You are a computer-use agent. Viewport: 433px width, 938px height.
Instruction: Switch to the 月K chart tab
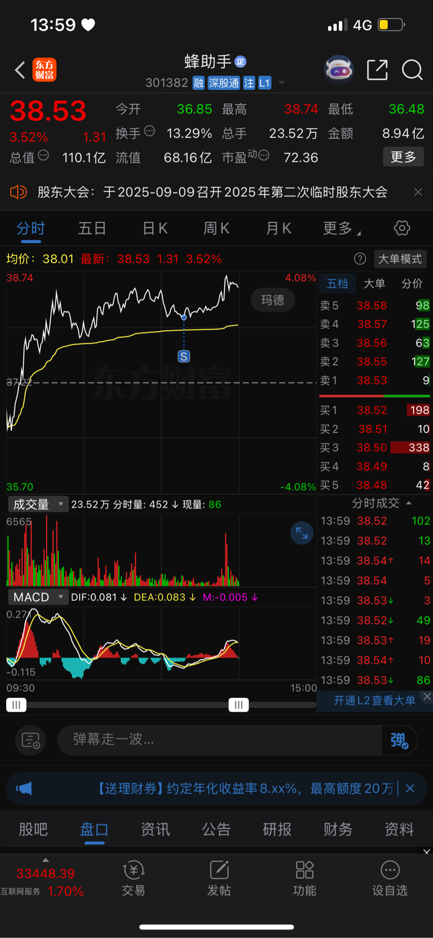[x=279, y=229]
